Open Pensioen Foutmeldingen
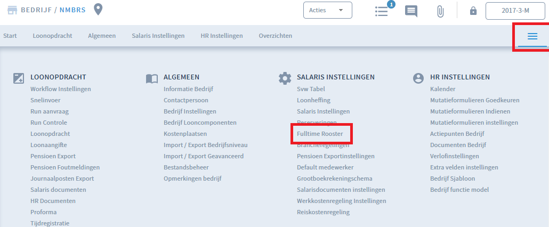Screen dimensions: 549x227 tap(65, 167)
